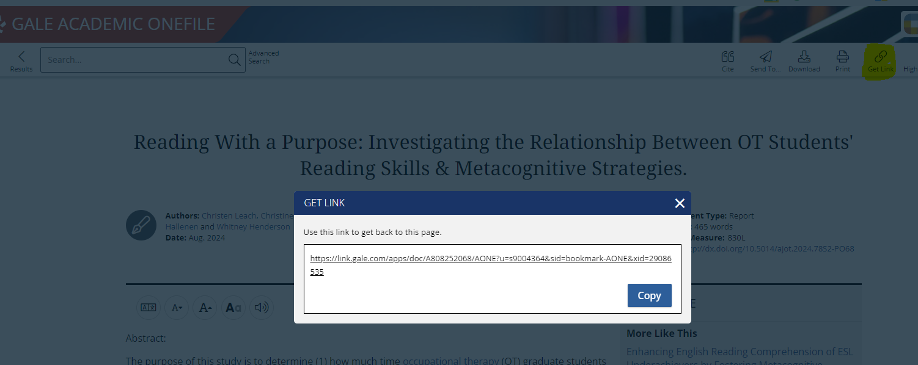Image resolution: width=918 pixels, height=365 pixels.
Task: Select the Download icon
Action: click(804, 60)
